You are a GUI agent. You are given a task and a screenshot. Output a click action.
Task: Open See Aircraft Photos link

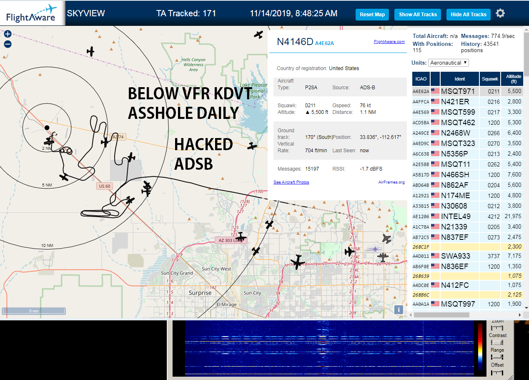(x=291, y=182)
